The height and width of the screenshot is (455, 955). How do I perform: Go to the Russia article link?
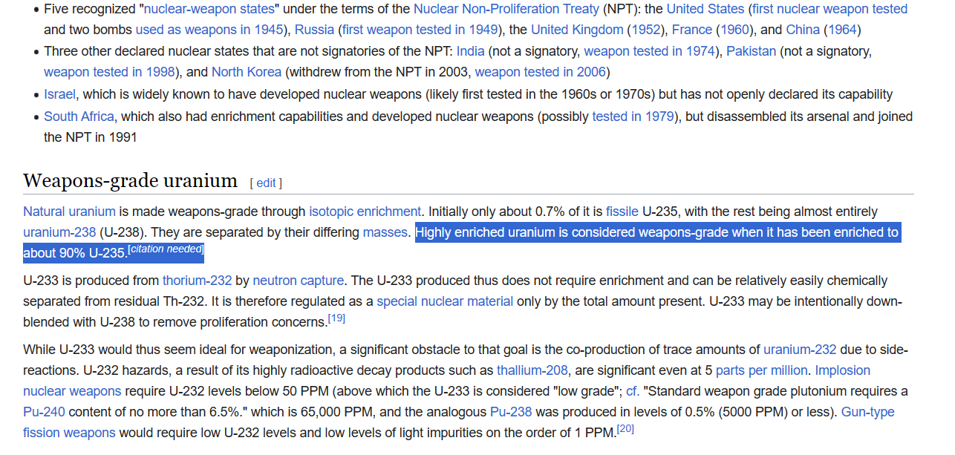314,30
